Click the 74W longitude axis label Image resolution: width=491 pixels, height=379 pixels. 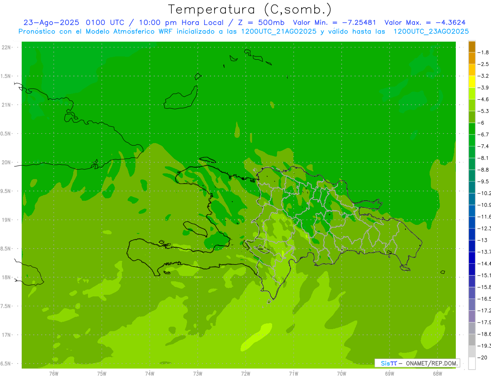pos(150,373)
